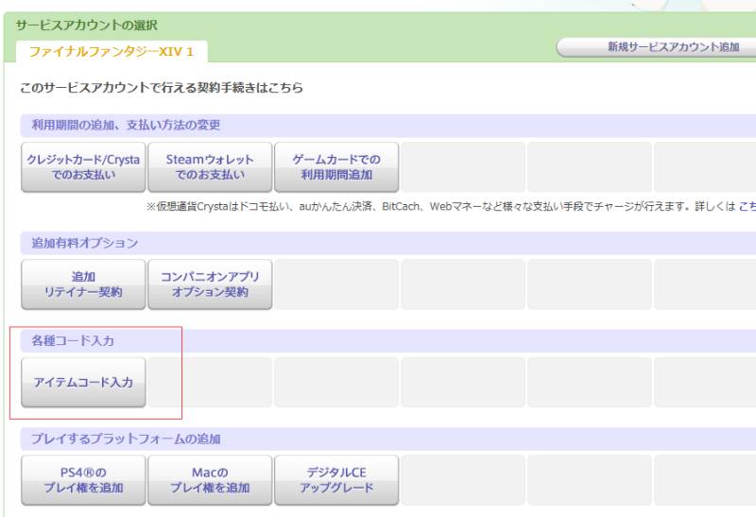Click ゲームカードでの 利用期間追加 button

point(336,167)
